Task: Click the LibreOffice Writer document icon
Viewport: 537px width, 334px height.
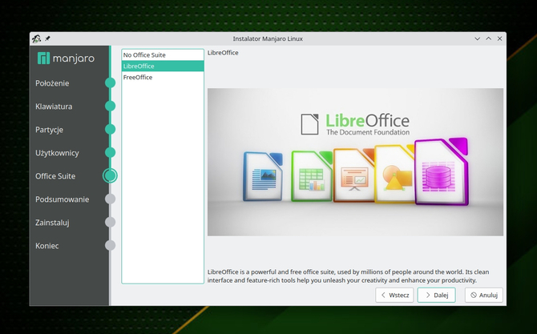Action: (x=263, y=176)
